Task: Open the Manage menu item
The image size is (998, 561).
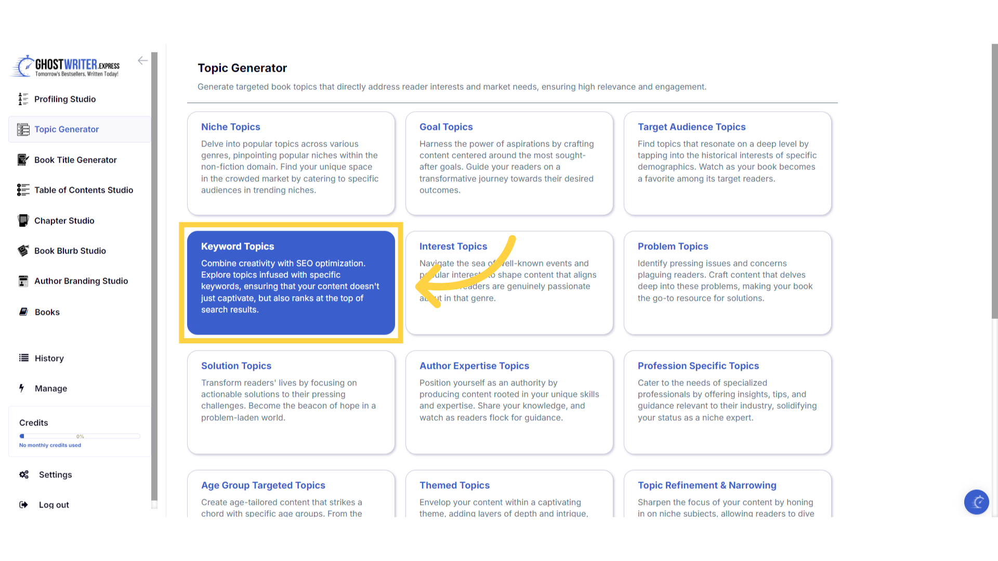Action: (x=51, y=389)
